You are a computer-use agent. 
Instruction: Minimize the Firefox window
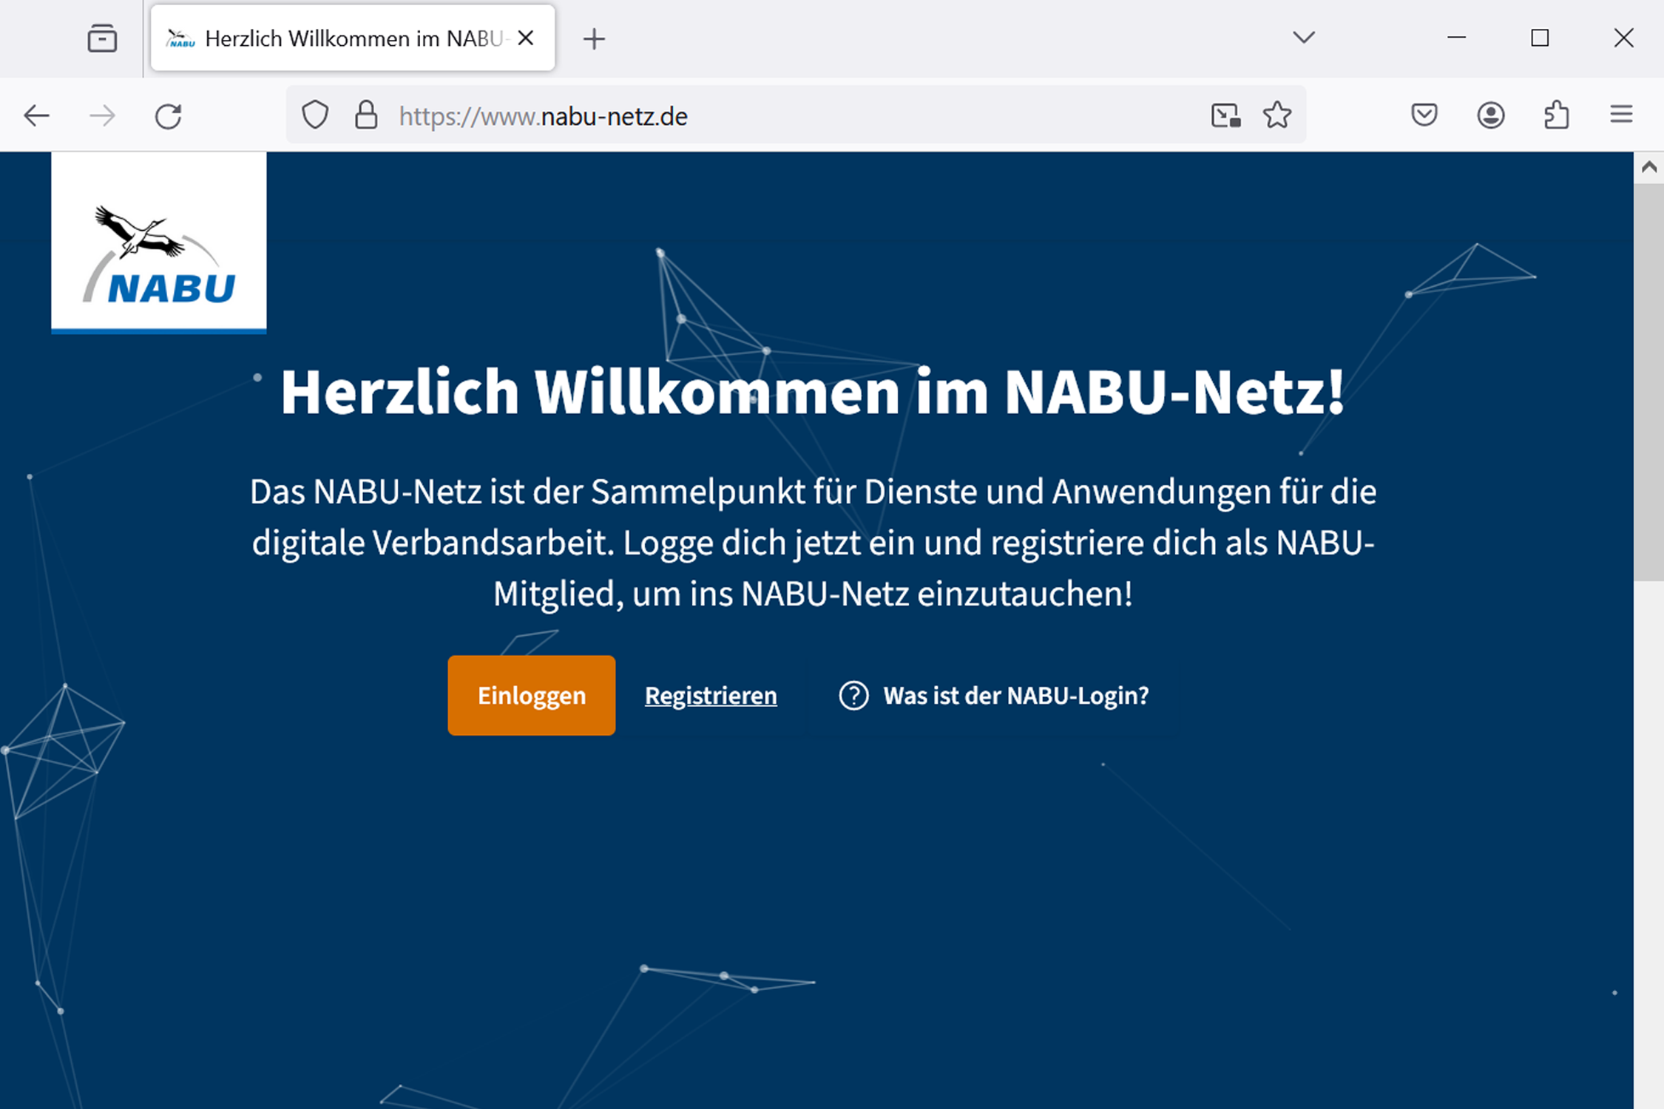(1456, 37)
